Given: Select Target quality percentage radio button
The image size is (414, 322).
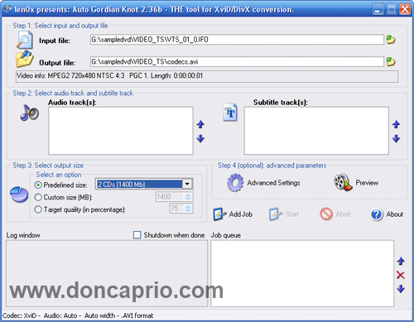Looking at the screenshot, I should pyautogui.click(x=38, y=209).
